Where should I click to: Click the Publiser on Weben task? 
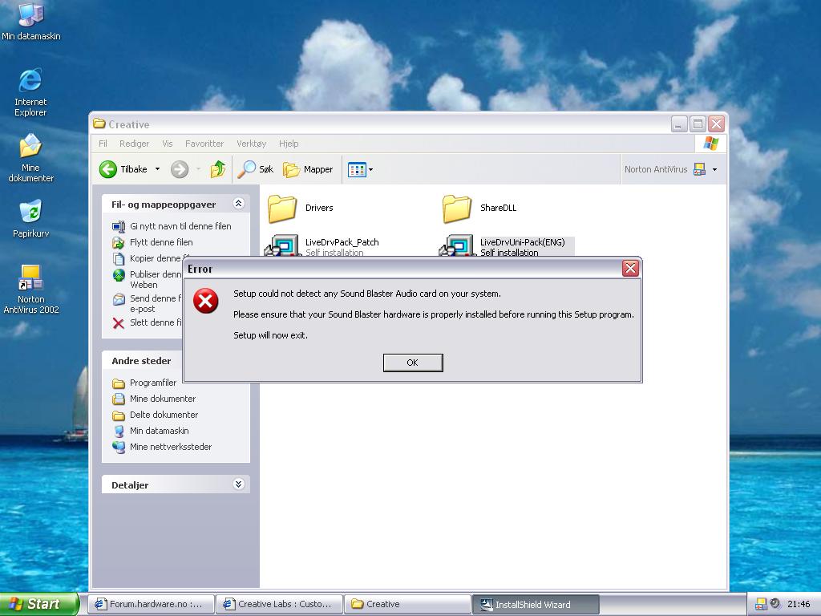(x=148, y=280)
